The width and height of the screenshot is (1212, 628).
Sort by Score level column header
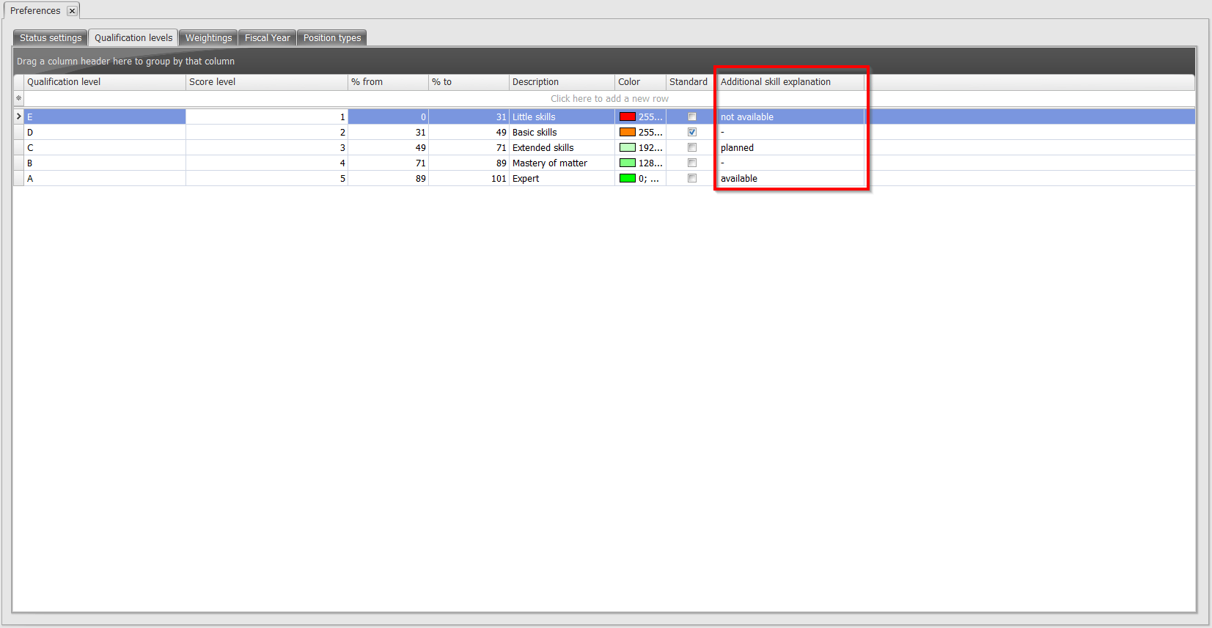(266, 82)
